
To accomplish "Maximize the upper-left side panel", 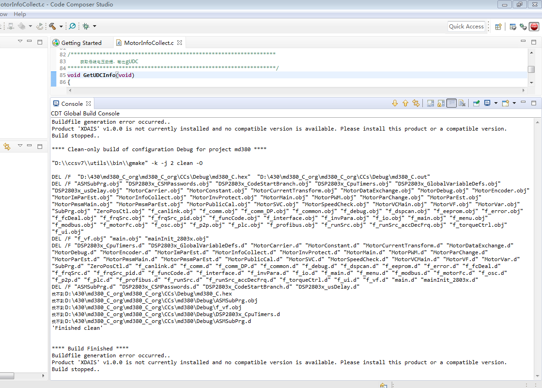I will click(40, 42).
